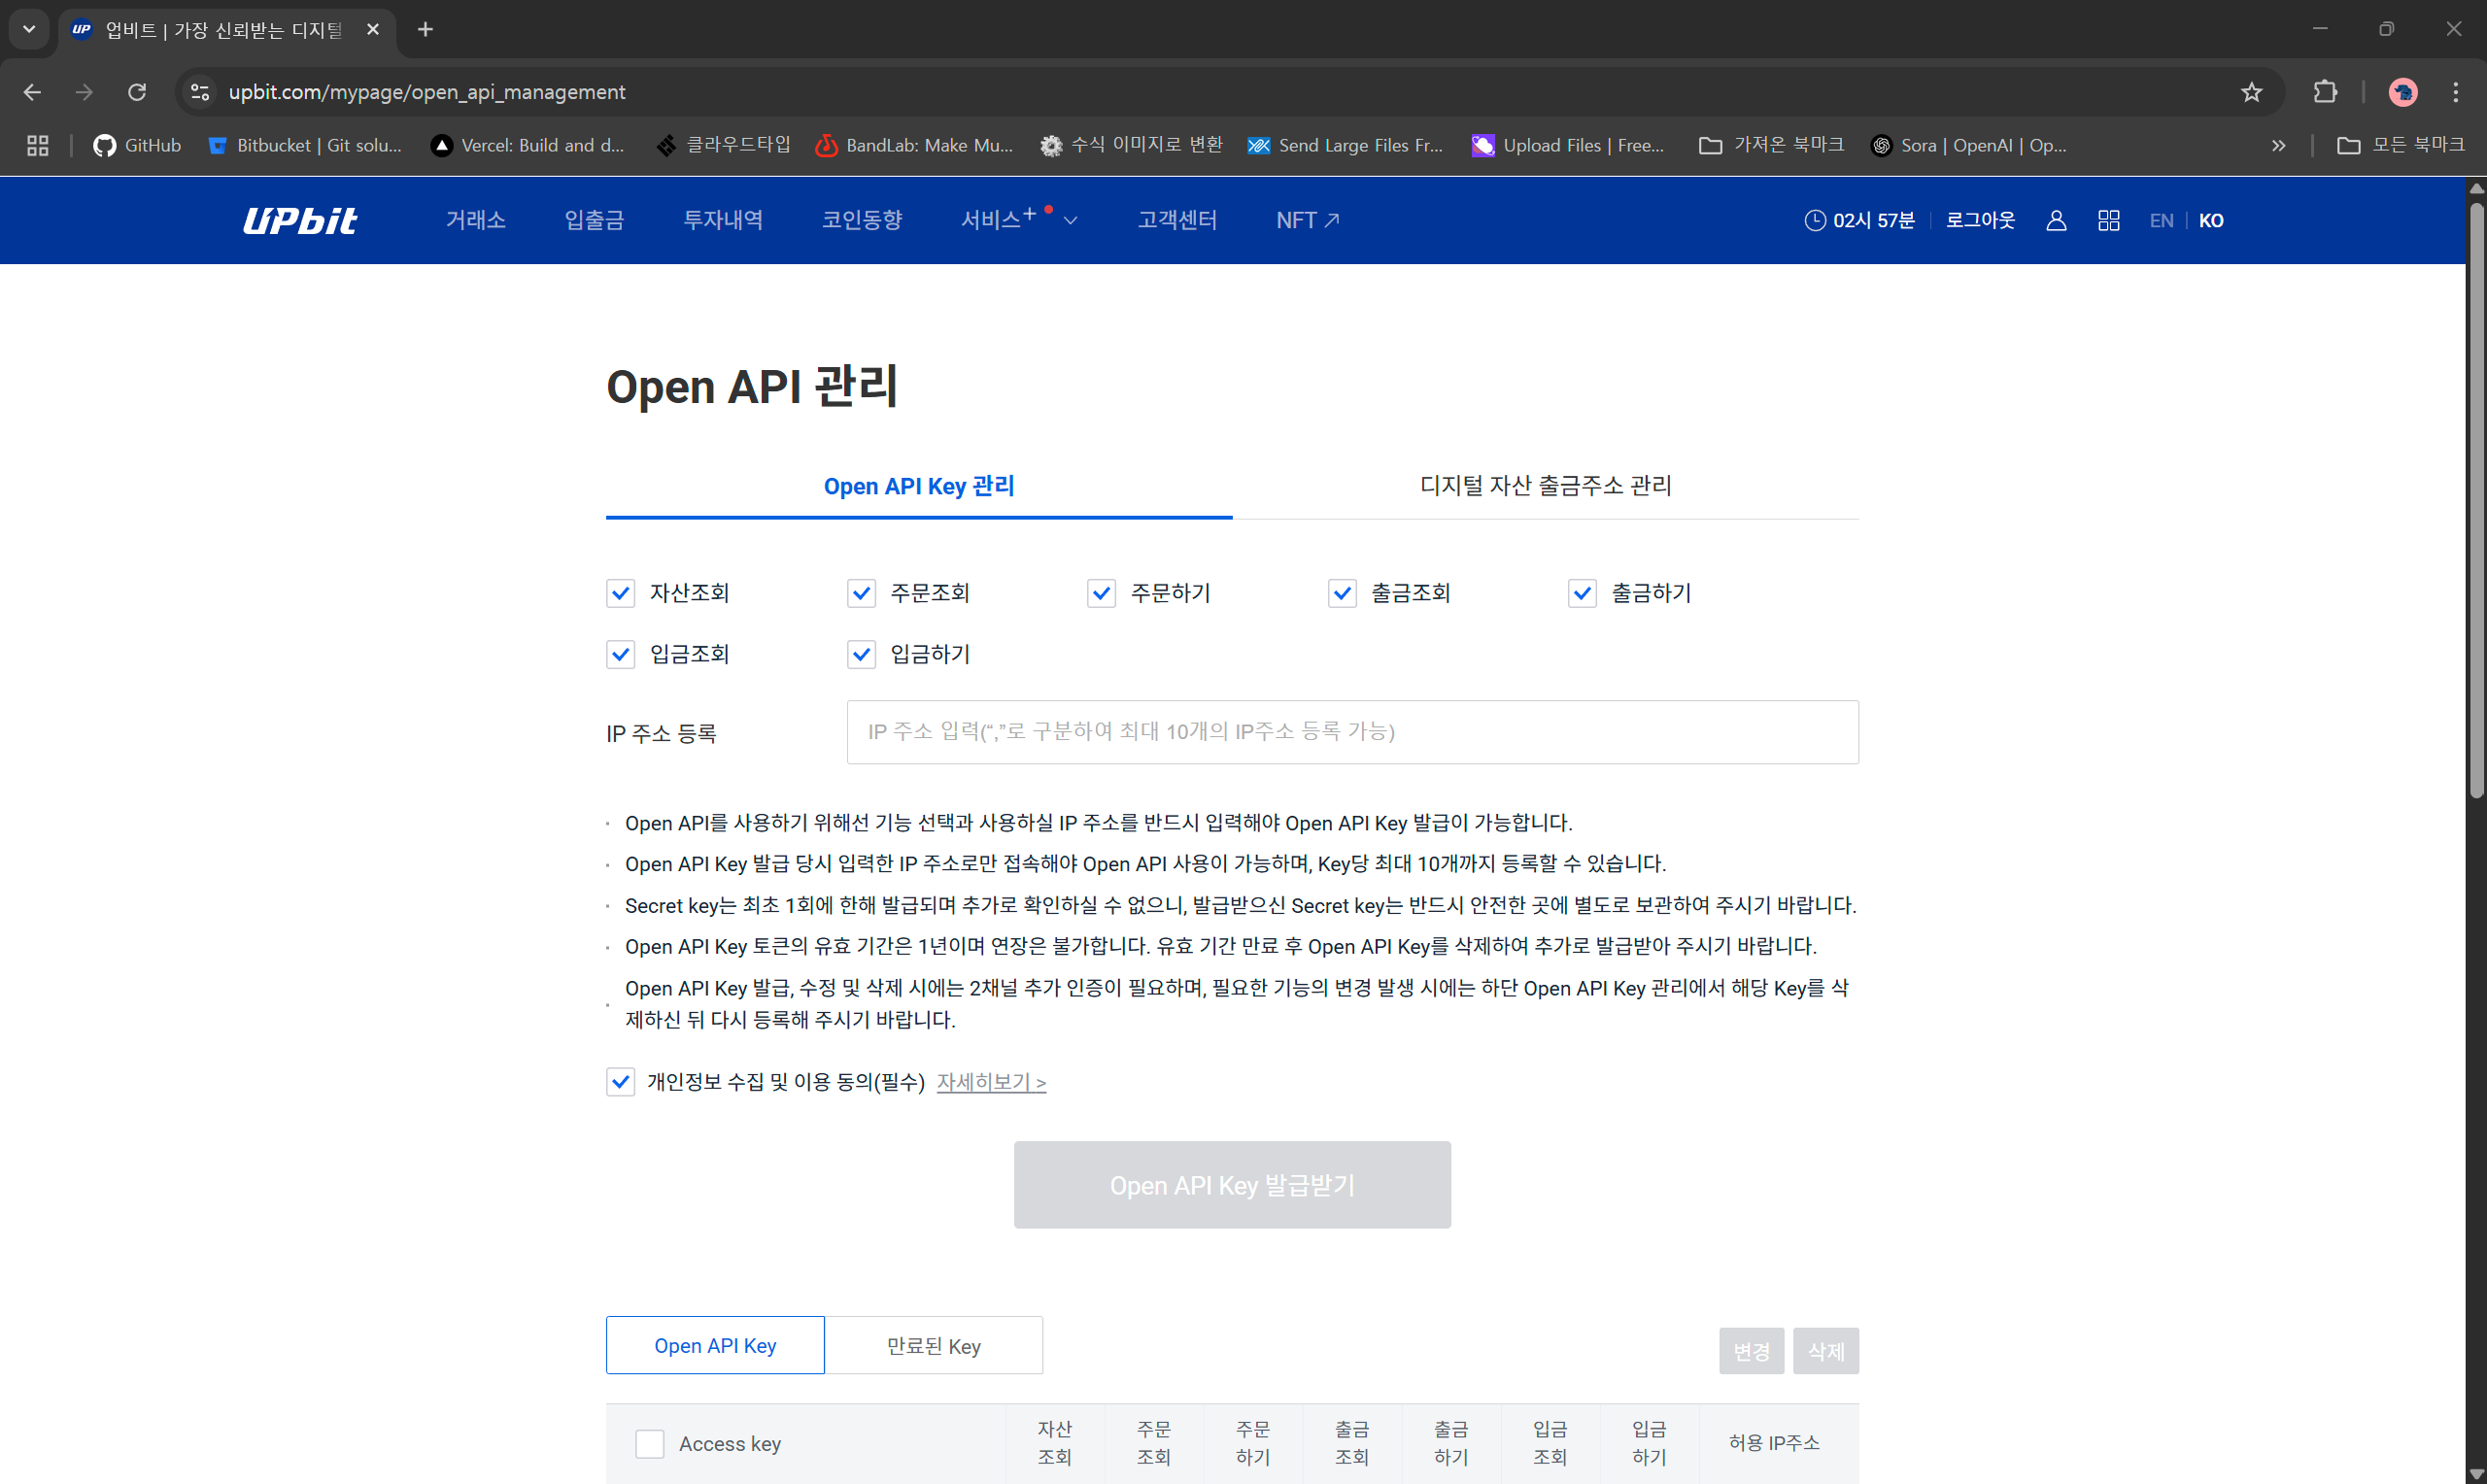Switch the language to KO

coord(2211,220)
